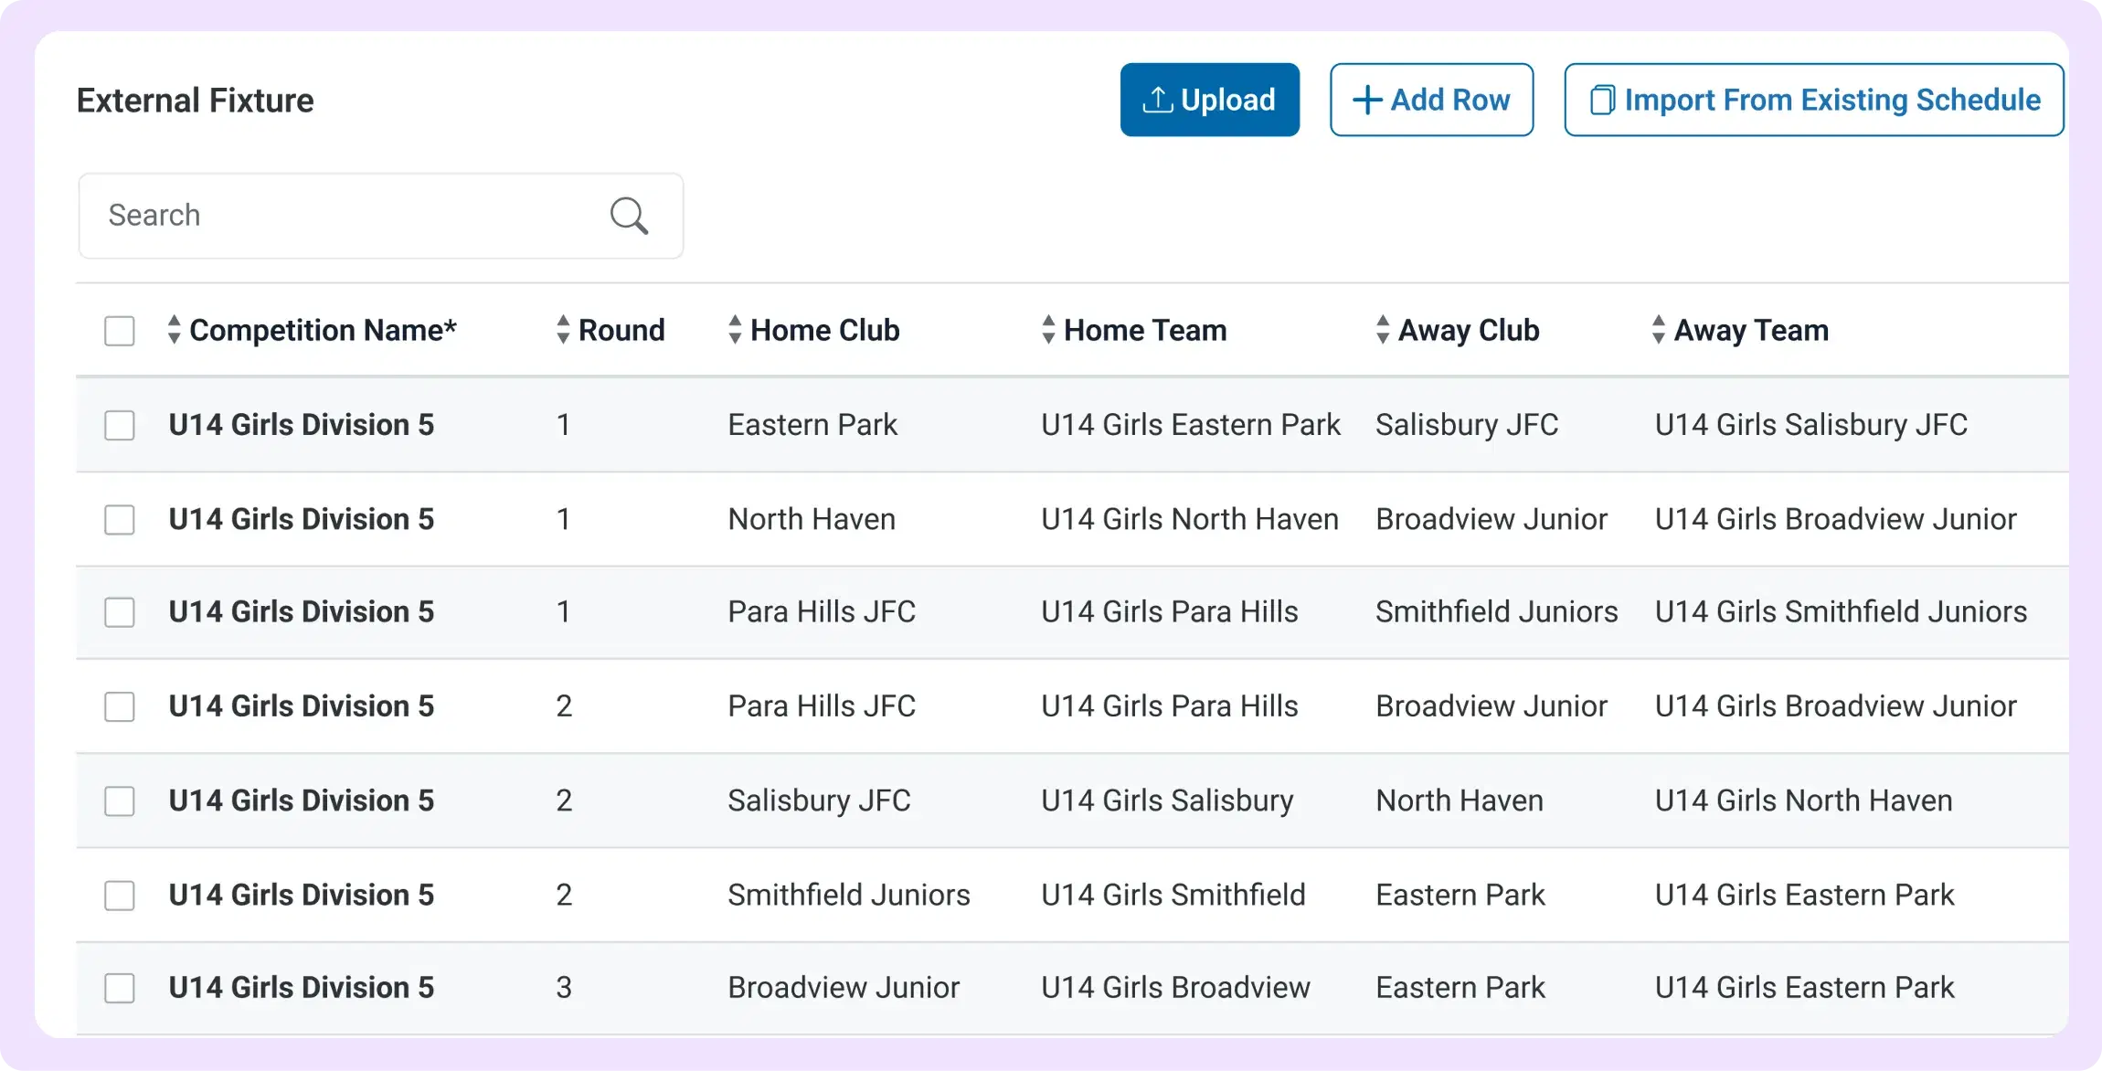2102x1071 pixels.
Task: Select the round 3 Broadview Junior row checkbox
Action: click(x=120, y=988)
